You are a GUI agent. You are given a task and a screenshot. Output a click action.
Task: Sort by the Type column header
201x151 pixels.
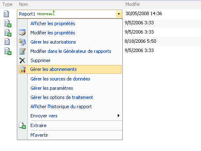(7, 4)
